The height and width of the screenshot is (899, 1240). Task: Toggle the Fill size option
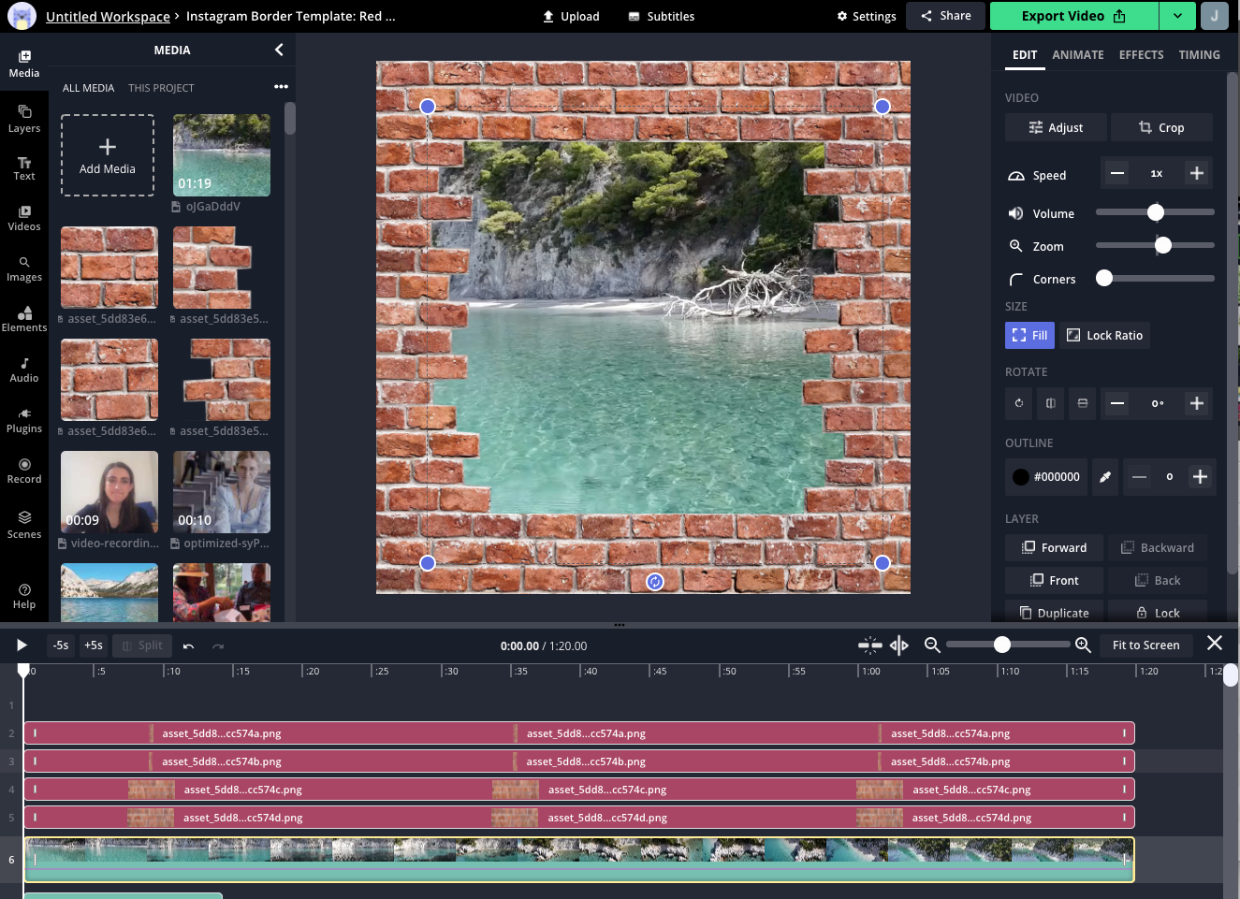click(1029, 336)
